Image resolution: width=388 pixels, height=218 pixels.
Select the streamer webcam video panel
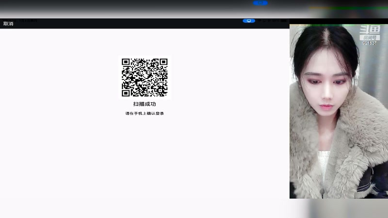tap(339, 111)
